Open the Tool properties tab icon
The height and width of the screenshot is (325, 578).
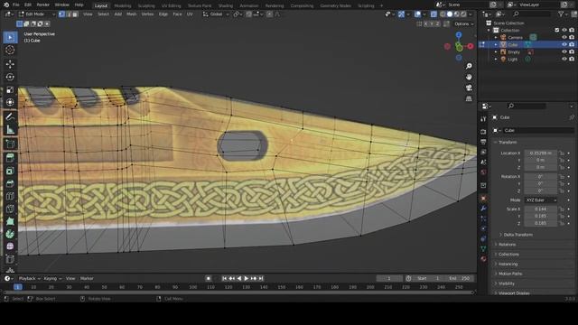click(x=483, y=118)
